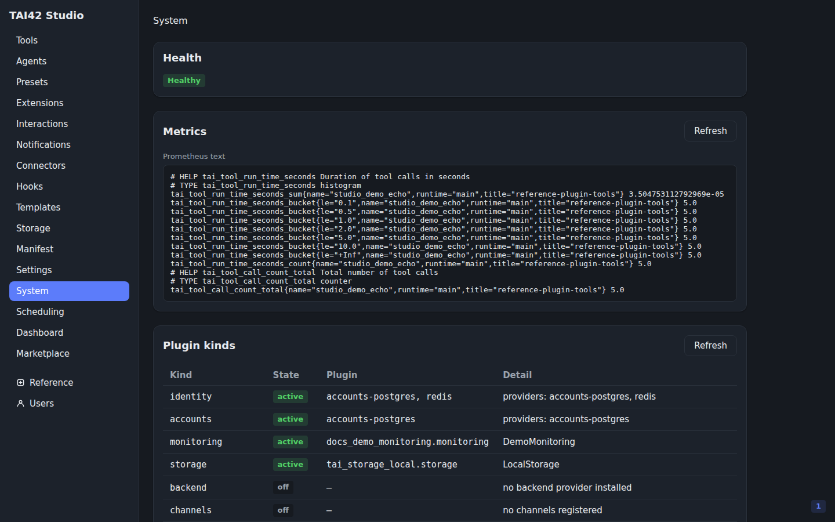Open Manifest page
Viewport: 835px width, 522px height.
pyautogui.click(x=69, y=249)
